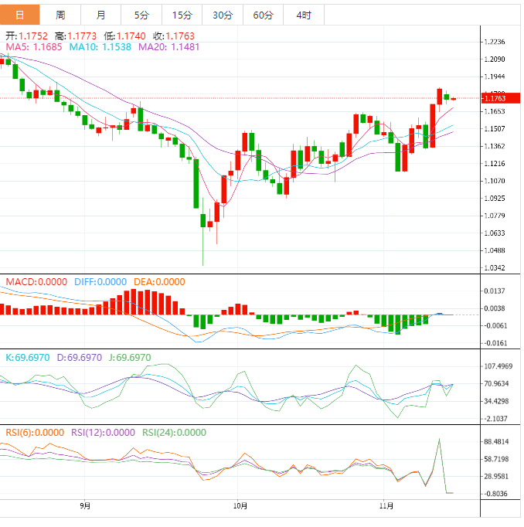Select the 日 daily chart tab
524x527 pixels.
(20, 15)
